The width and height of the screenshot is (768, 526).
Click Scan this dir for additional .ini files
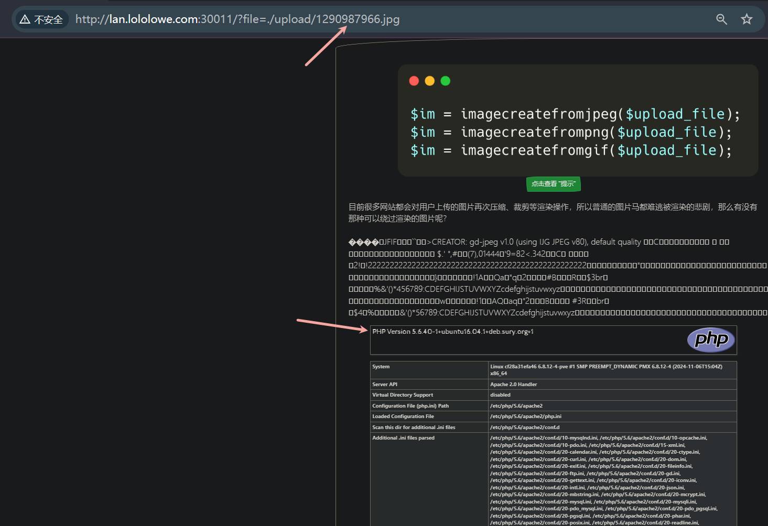(x=414, y=428)
